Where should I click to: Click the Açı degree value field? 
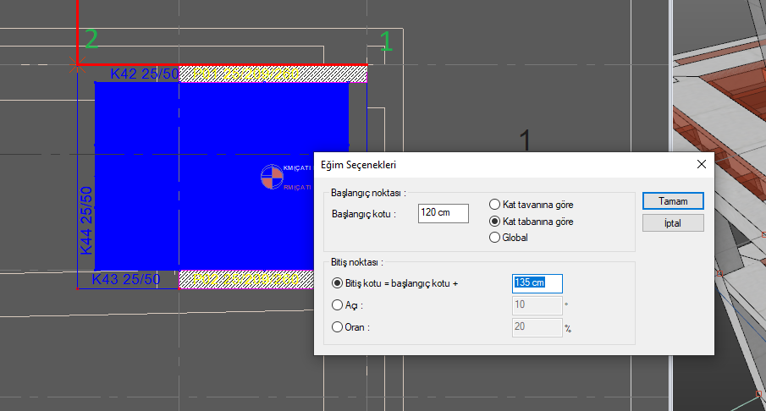tap(537, 304)
